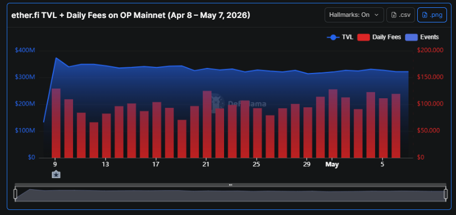Click the 13 x-axis date label

pos(105,164)
